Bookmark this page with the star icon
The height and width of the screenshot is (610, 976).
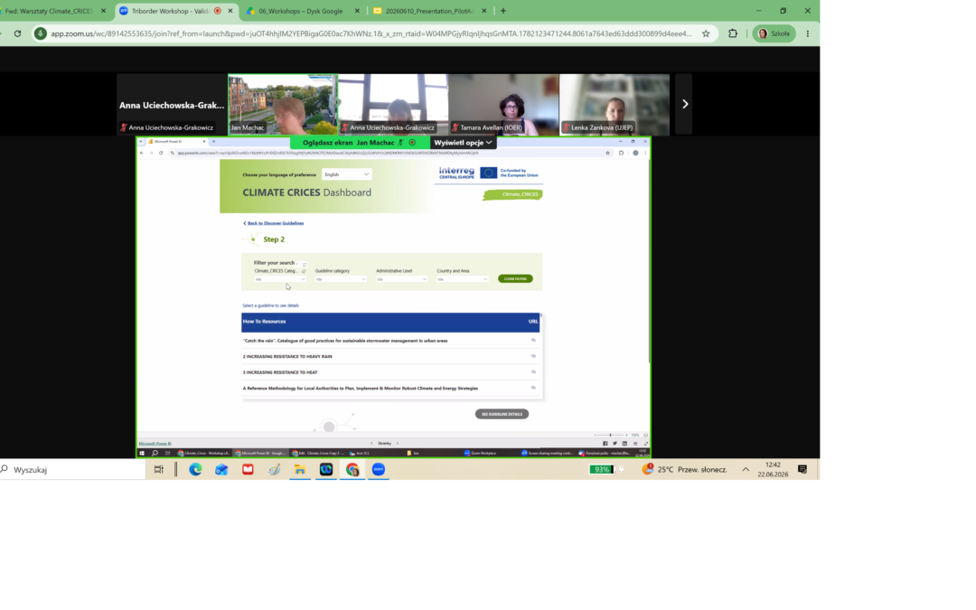(706, 33)
